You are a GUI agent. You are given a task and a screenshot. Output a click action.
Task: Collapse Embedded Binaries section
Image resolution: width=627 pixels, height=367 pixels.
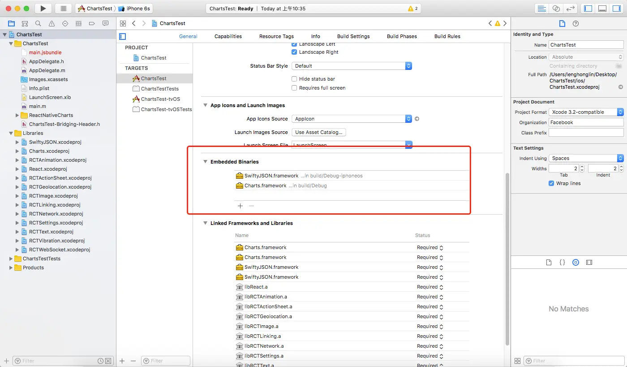[206, 162]
